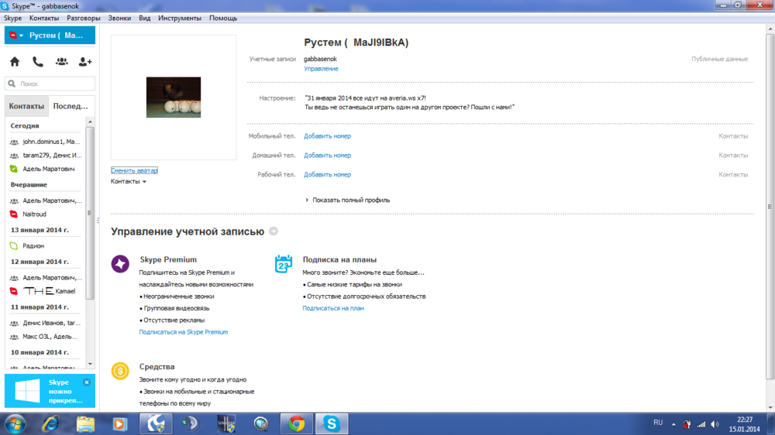Click into the Поиск search field
This screenshot has height=435, width=775.
[x=50, y=84]
